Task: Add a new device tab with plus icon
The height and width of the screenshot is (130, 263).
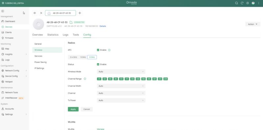Action: (x=80, y=13)
